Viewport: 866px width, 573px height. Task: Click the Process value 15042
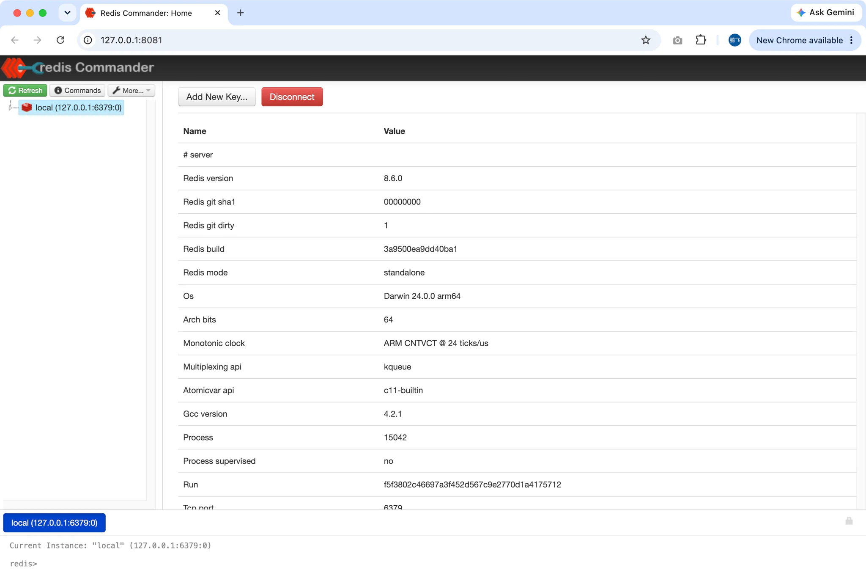point(395,438)
